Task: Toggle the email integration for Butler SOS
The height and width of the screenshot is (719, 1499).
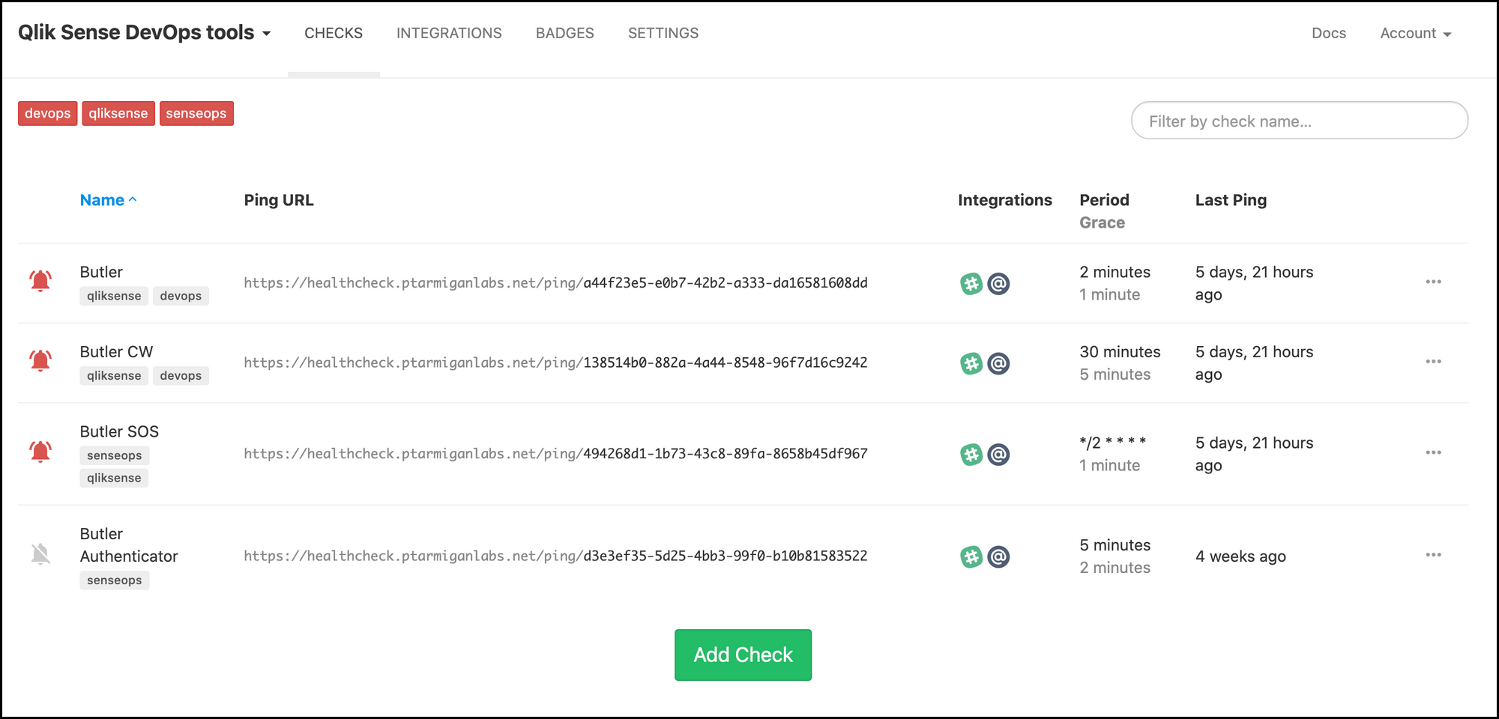Action: (x=998, y=455)
